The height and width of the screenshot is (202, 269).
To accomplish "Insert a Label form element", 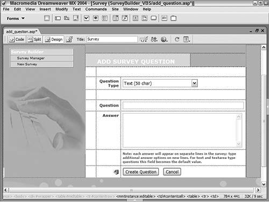I will [x=164, y=18].
